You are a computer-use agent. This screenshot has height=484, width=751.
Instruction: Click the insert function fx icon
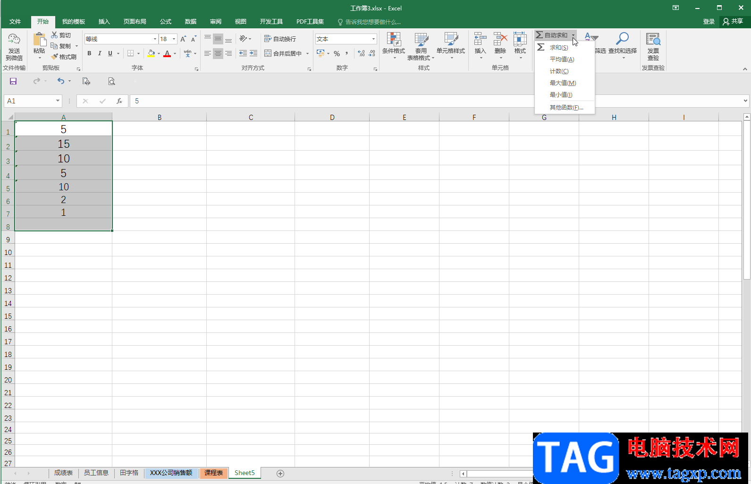(x=119, y=101)
